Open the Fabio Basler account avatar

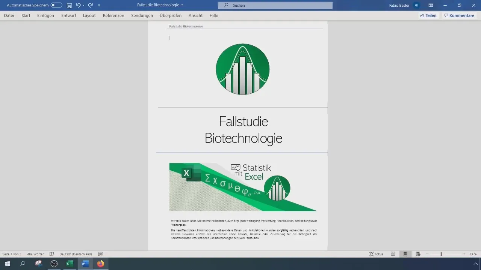pyautogui.click(x=416, y=5)
